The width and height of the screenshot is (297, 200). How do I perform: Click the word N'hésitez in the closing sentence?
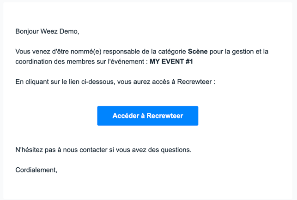(29, 150)
